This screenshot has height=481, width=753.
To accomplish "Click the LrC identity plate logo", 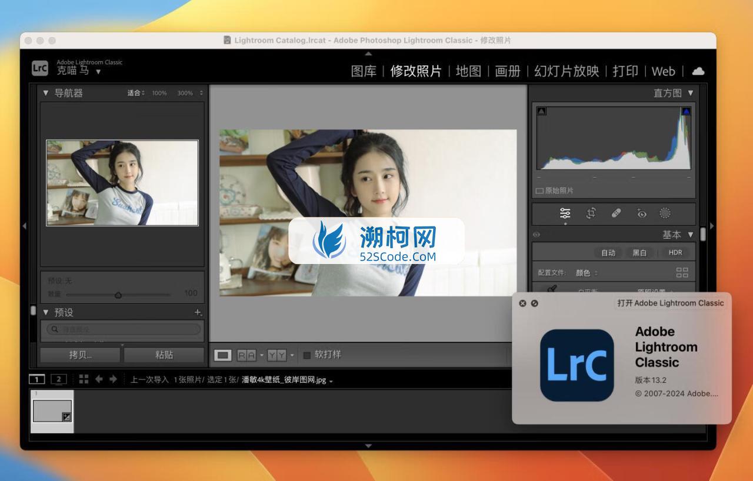I will [39, 68].
